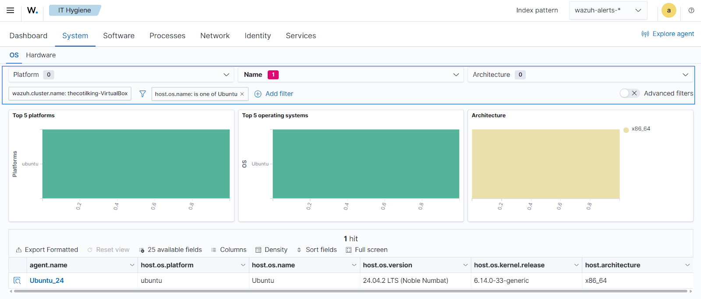Viewport: 701px width, 299px height.
Task: Click the Sort fields button
Action: click(x=317, y=250)
